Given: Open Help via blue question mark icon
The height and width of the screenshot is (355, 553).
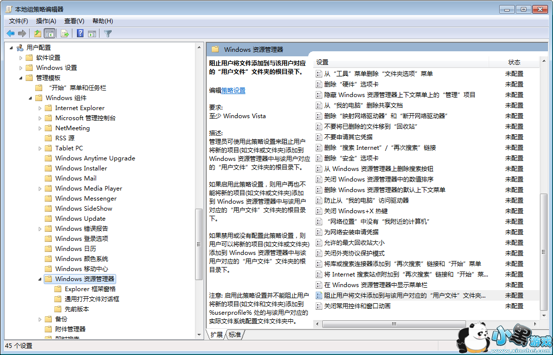Looking at the screenshot, I should (80, 34).
